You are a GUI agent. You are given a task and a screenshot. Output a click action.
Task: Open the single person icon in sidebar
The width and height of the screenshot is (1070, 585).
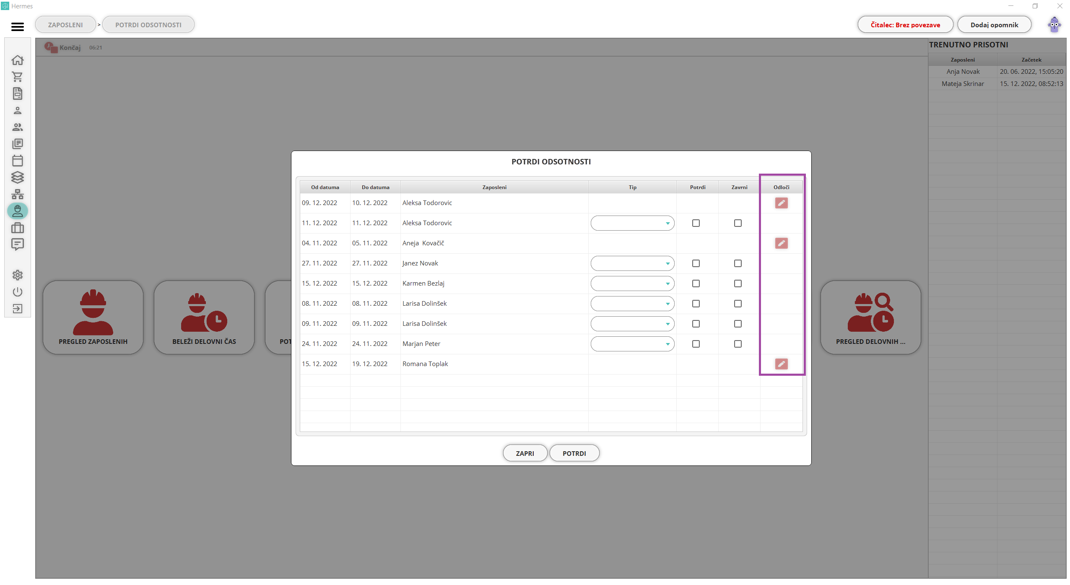(x=17, y=110)
